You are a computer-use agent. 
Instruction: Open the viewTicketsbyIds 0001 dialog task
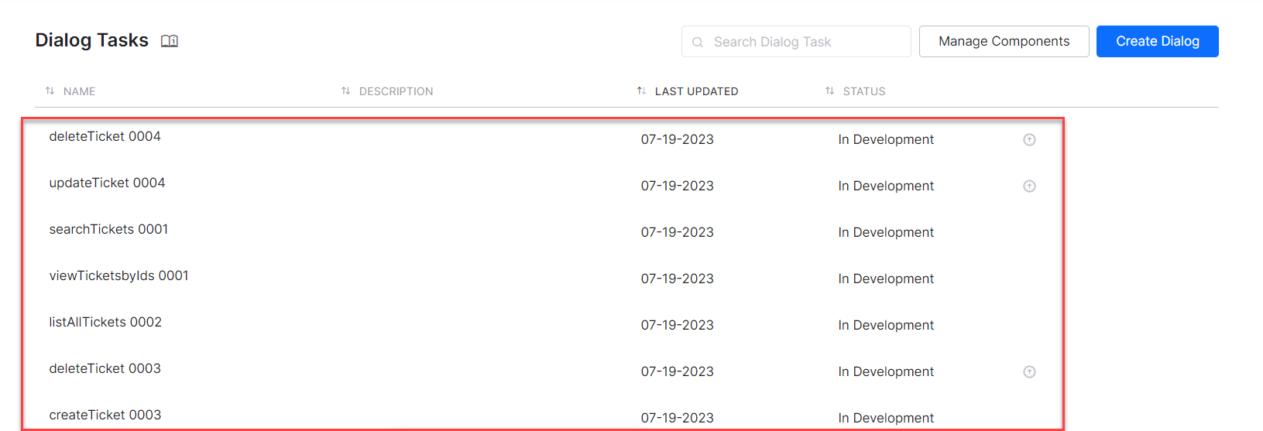[118, 276]
